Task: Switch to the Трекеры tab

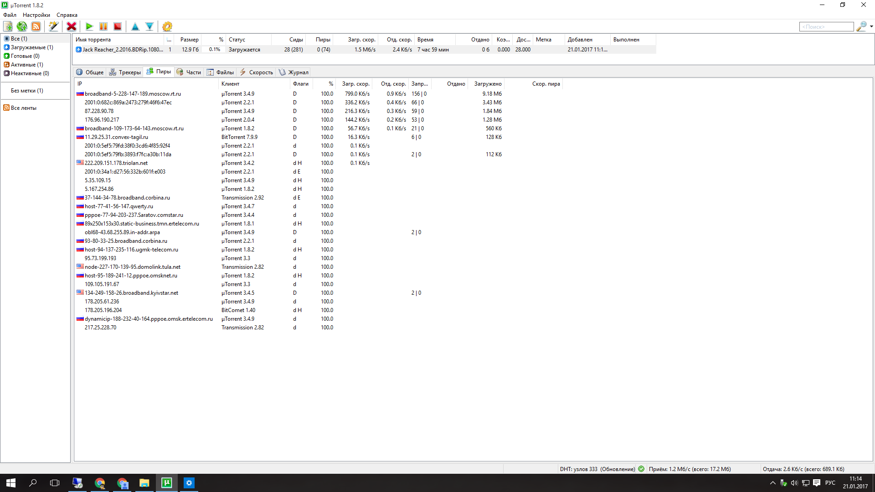Action: click(125, 72)
